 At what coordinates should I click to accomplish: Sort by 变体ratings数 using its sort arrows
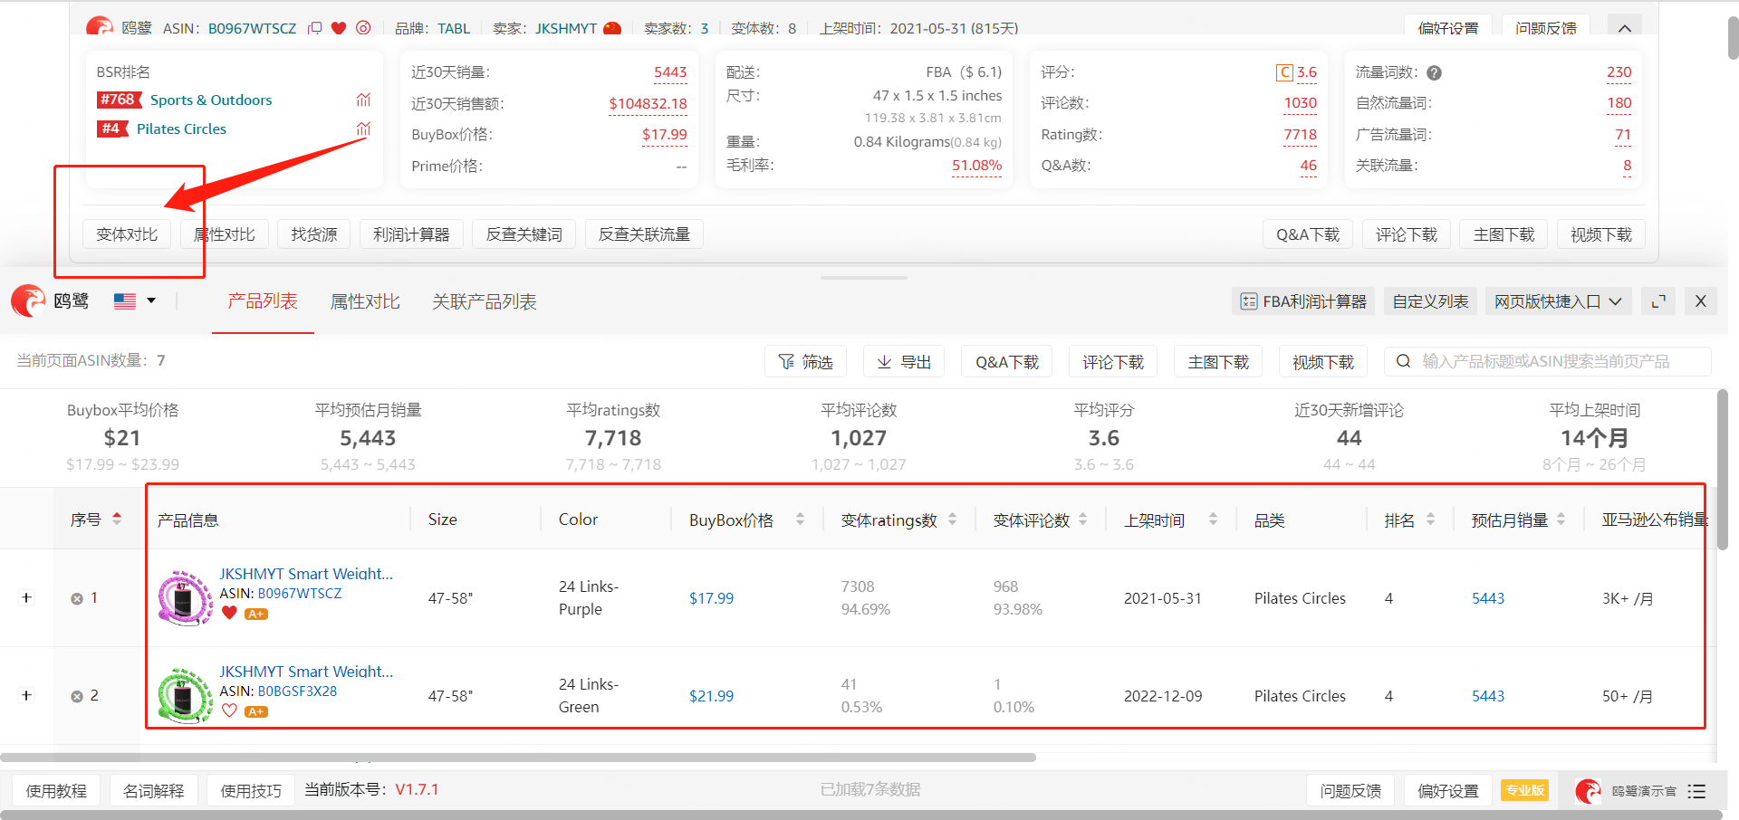pyautogui.click(x=952, y=519)
